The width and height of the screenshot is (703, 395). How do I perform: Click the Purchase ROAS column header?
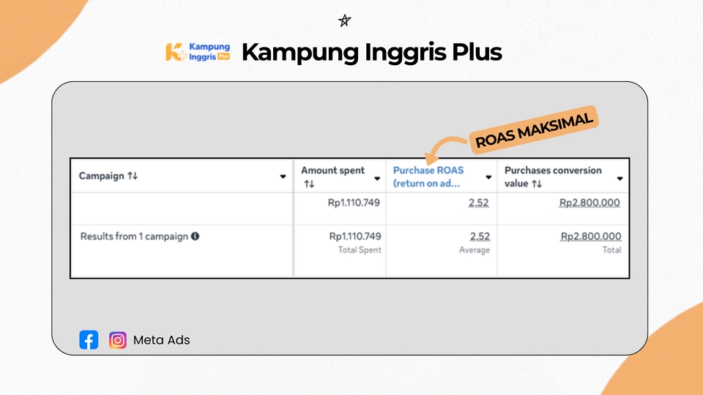(428, 176)
